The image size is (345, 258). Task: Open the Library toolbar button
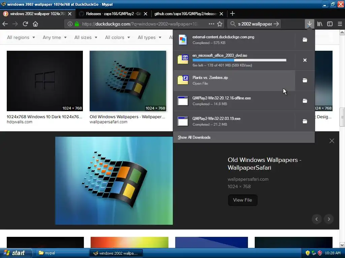coord(320,24)
